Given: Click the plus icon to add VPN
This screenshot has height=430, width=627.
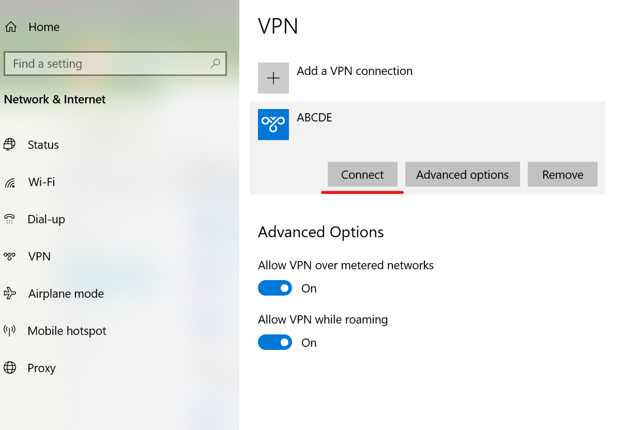Looking at the screenshot, I should (273, 78).
